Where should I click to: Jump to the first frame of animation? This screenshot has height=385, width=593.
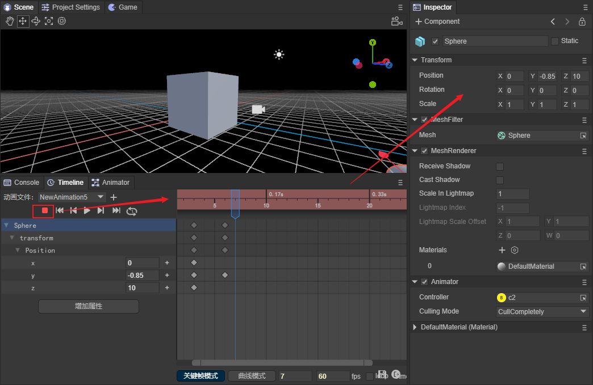pos(60,211)
